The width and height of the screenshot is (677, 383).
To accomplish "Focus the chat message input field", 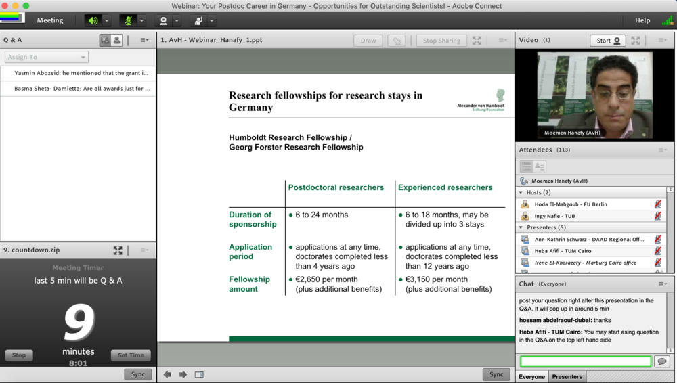I will [x=586, y=361].
